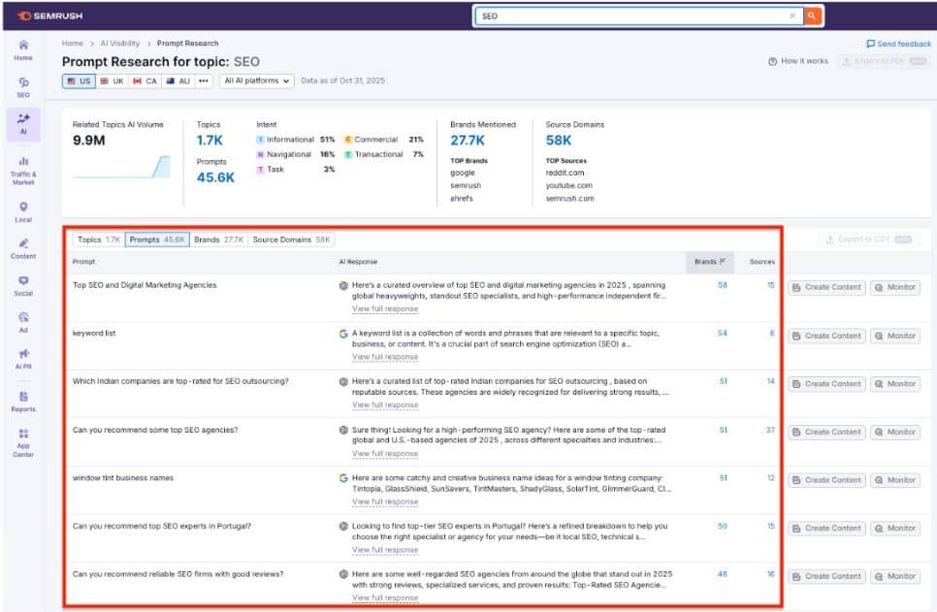Viewport: 937px width, 612px height.
Task: Select AU country tab
Action: pyautogui.click(x=178, y=81)
